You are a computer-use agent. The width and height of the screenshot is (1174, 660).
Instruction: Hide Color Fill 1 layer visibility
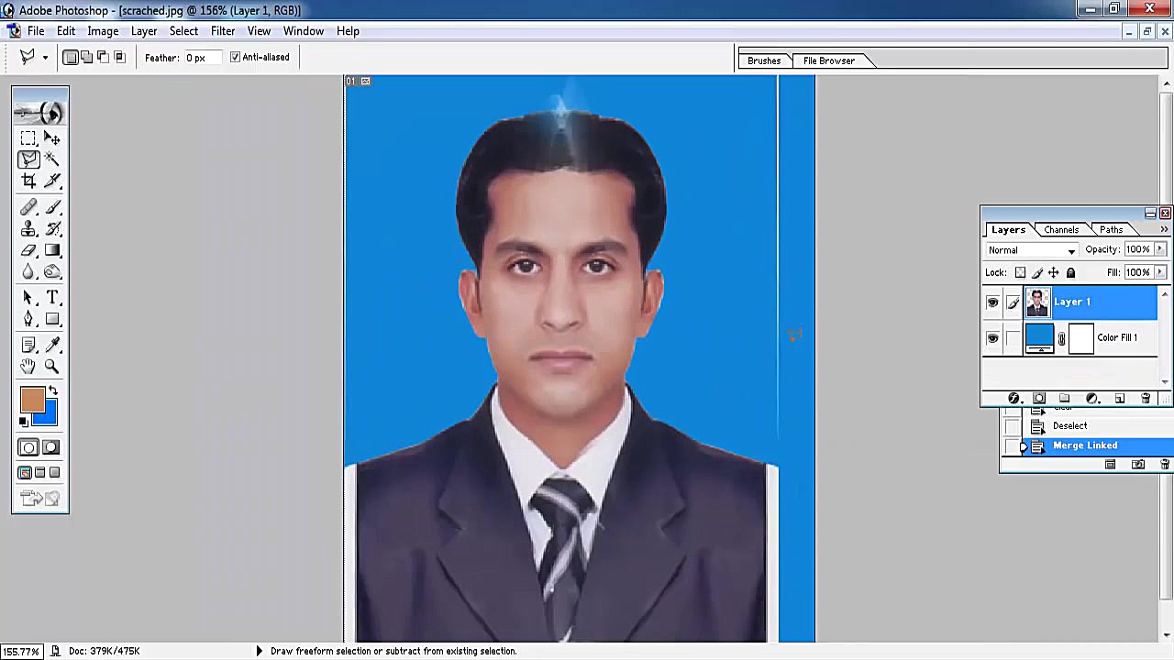[992, 338]
